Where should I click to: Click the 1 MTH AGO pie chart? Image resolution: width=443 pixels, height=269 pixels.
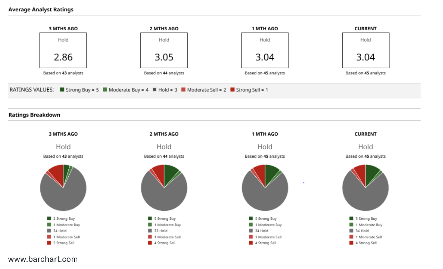(x=265, y=188)
